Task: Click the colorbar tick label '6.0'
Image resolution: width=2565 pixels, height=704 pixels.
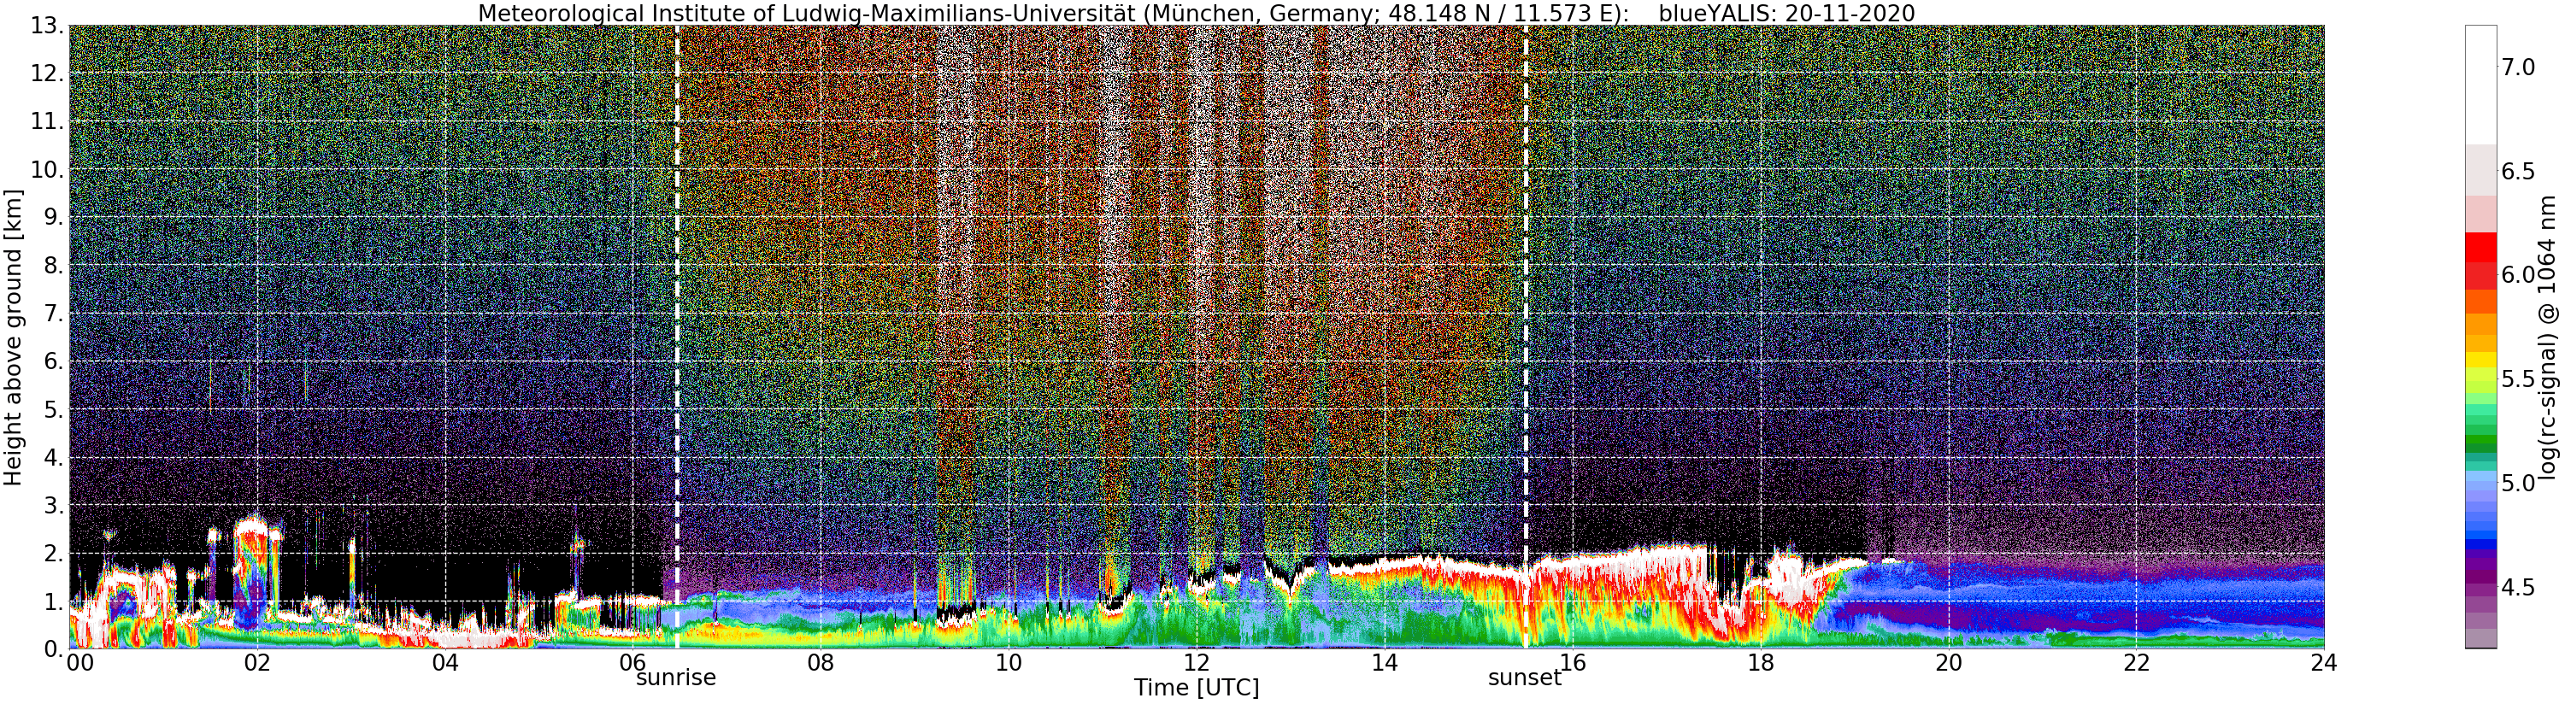Action: click(2518, 275)
